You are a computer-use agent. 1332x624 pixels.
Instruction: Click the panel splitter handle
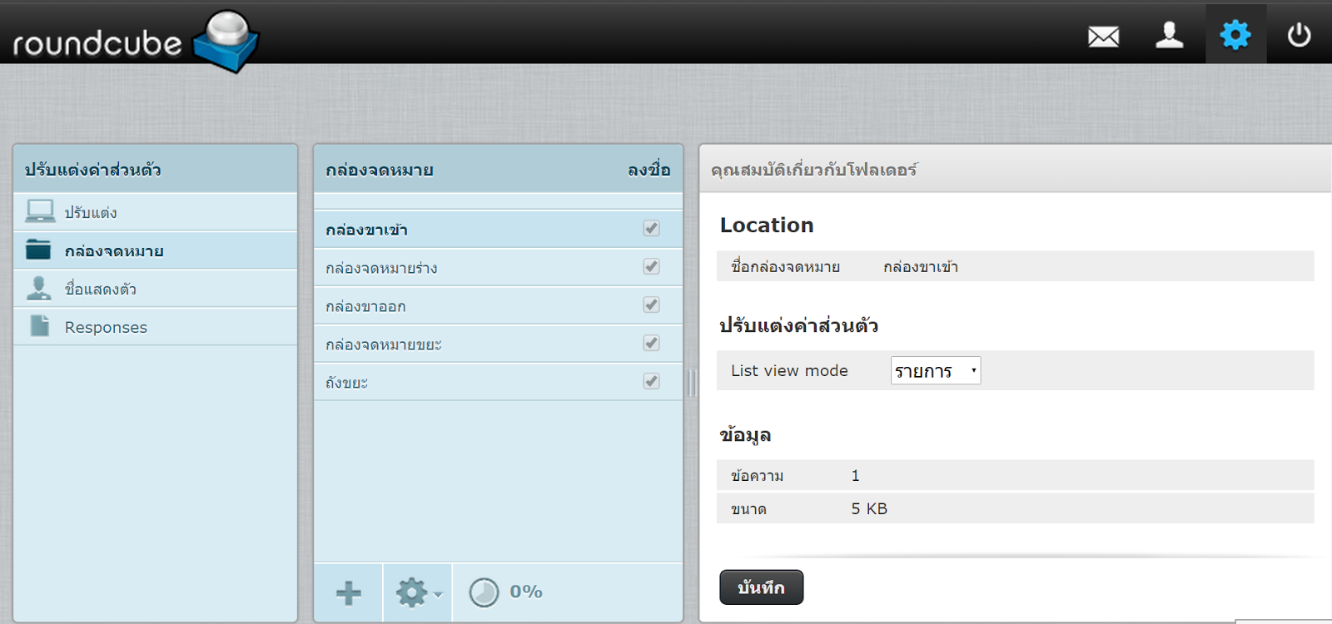click(x=691, y=383)
